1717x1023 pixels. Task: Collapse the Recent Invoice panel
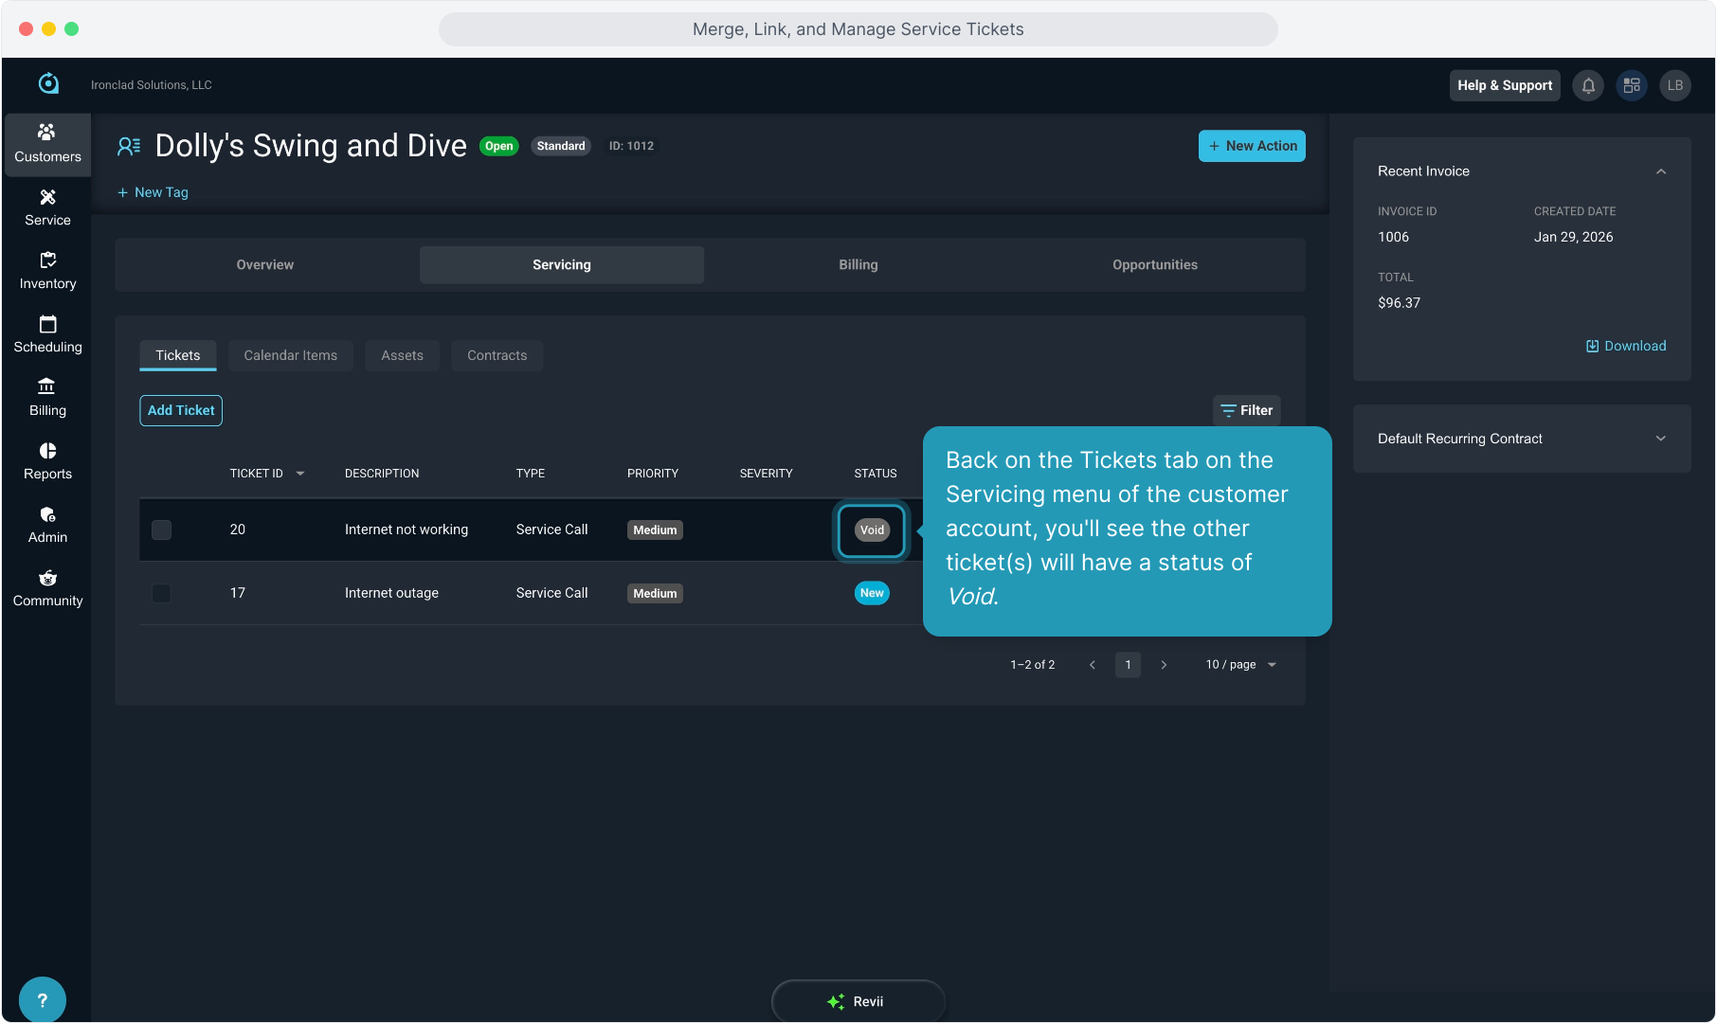[1660, 171]
